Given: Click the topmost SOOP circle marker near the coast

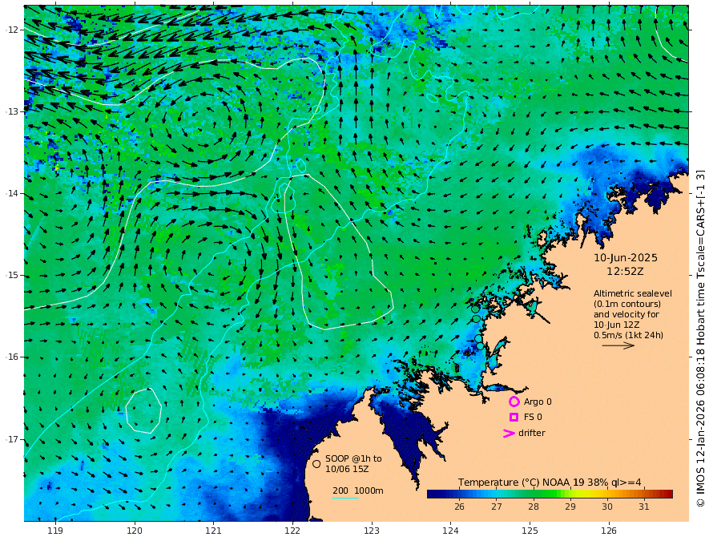Looking at the screenshot, I should (x=475, y=309).
